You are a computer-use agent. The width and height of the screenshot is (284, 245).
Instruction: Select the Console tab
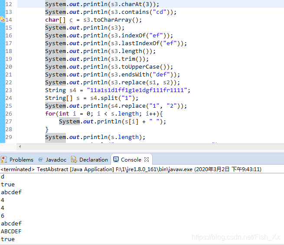[131, 159]
